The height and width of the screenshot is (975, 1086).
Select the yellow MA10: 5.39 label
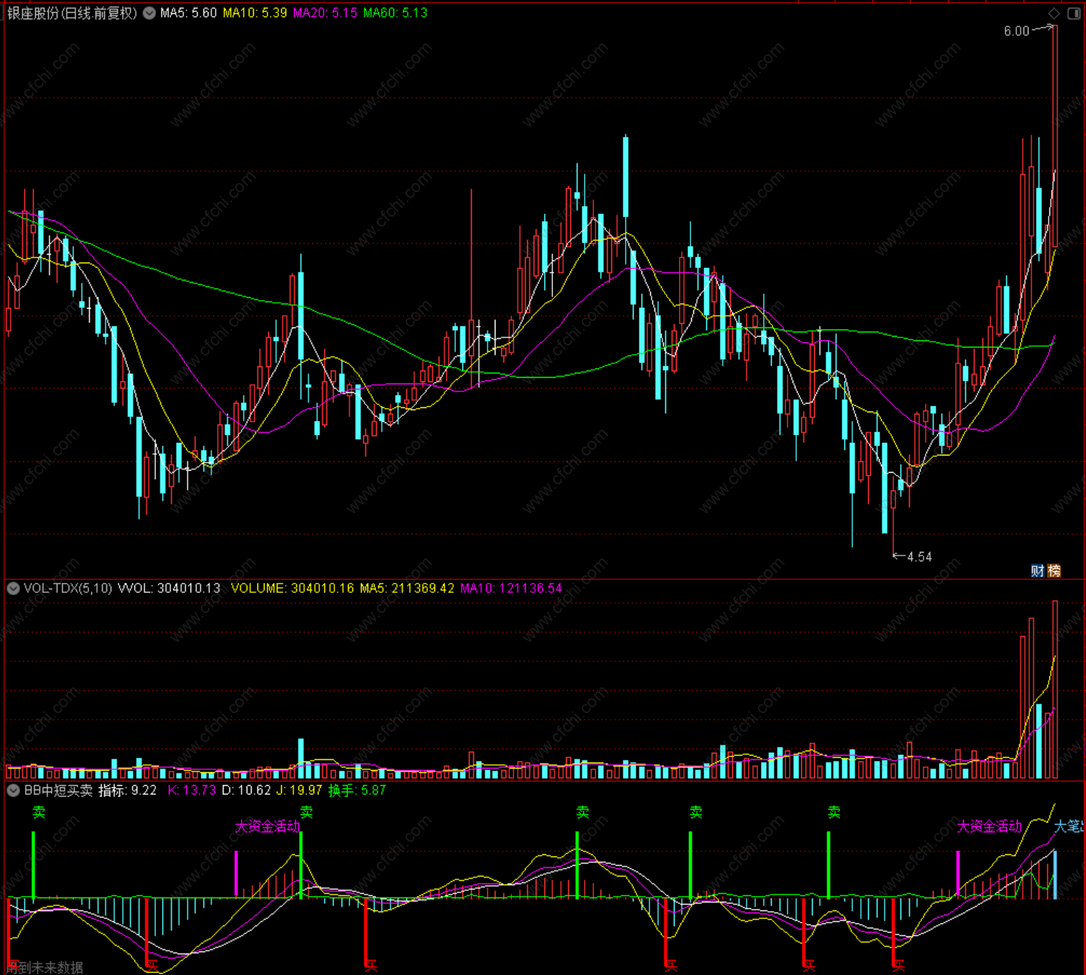point(255,13)
